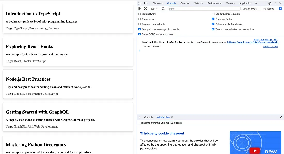Click the React, Hooks, JavaScript tags line
This screenshot has width=284, height=154.
26,61
